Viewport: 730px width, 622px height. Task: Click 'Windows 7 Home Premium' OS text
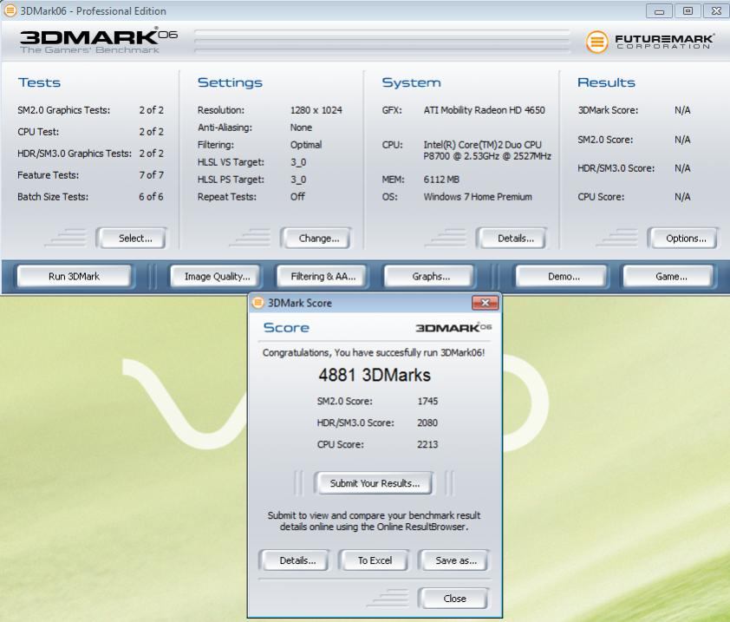478,197
